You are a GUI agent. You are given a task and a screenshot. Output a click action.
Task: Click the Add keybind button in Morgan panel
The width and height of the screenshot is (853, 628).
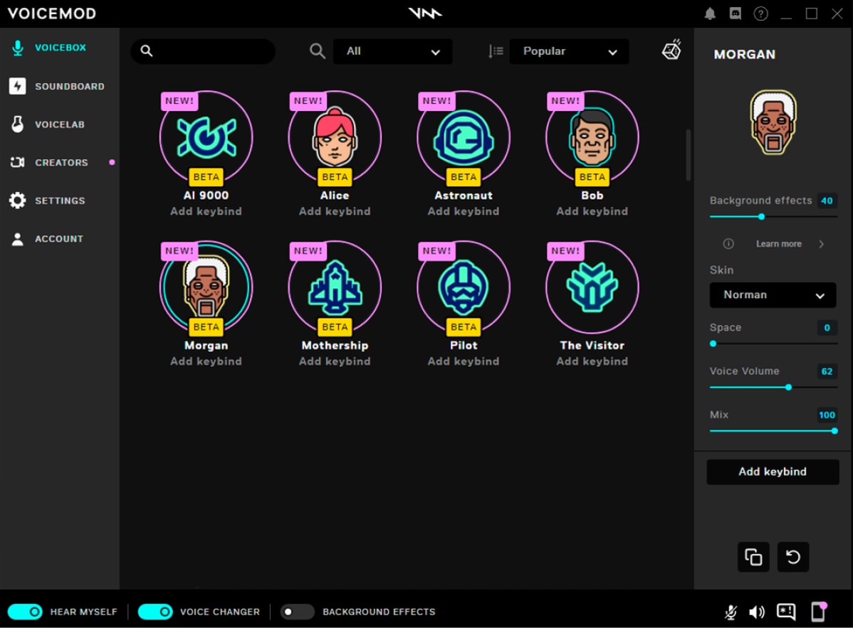[x=773, y=472]
